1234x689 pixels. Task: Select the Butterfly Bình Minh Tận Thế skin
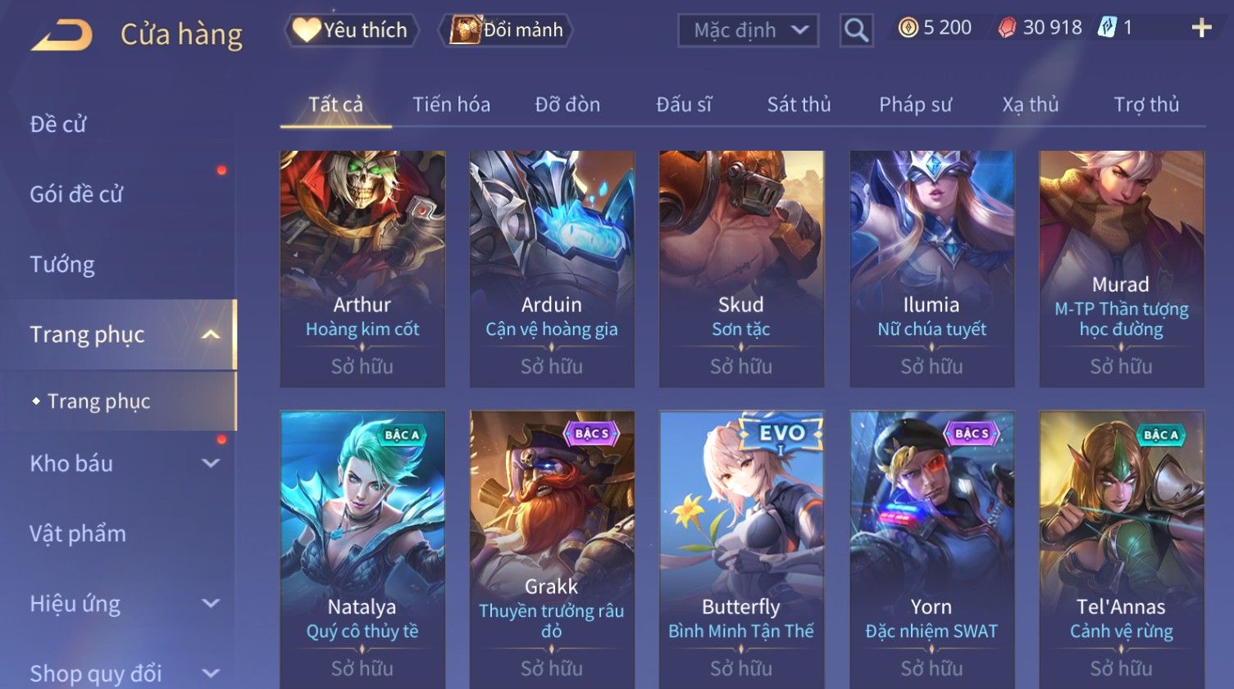pyautogui.click(x=741, y=550)
